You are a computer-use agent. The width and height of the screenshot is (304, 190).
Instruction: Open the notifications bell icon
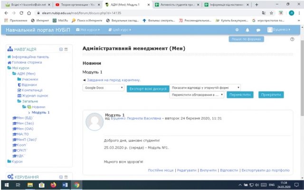247,30
